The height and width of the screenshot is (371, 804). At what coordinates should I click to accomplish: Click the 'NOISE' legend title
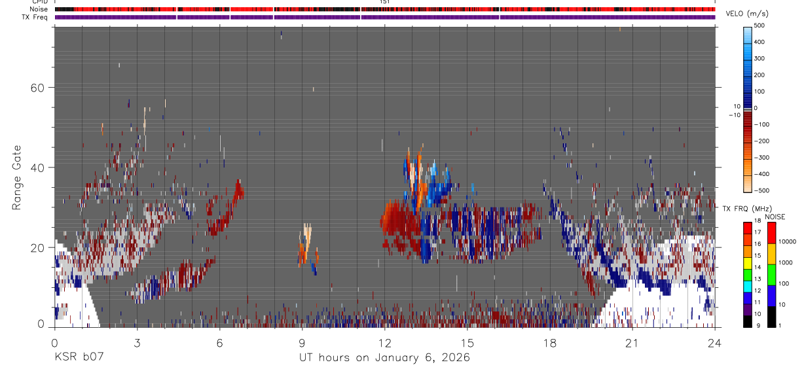775,217
